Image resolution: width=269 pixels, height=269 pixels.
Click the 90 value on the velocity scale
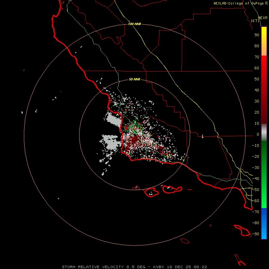coord(257,35)
